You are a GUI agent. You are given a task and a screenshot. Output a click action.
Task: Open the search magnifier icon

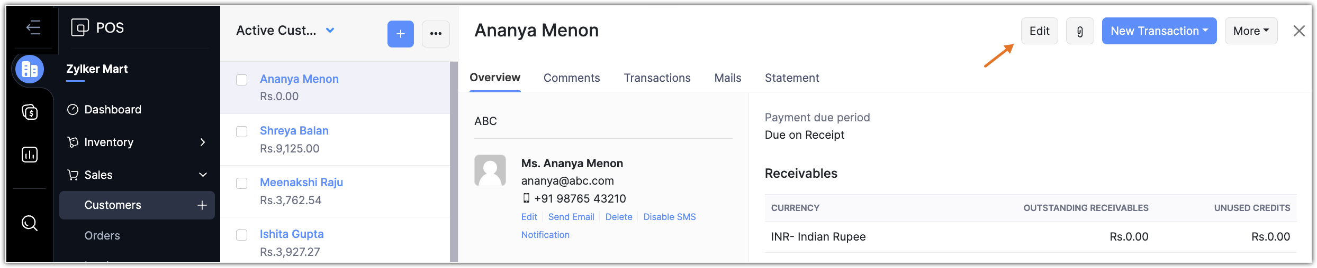pyautogui.click(x=30, y=223)
